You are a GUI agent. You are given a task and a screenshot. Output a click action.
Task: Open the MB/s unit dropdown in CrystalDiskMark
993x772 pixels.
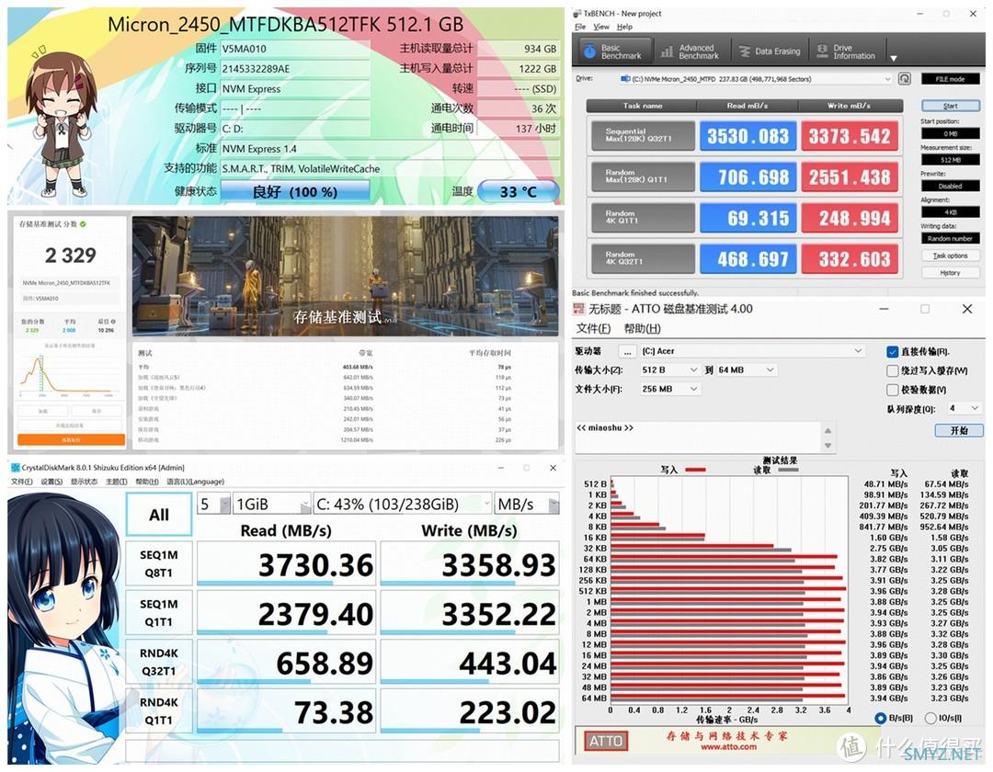coord(527,505)
